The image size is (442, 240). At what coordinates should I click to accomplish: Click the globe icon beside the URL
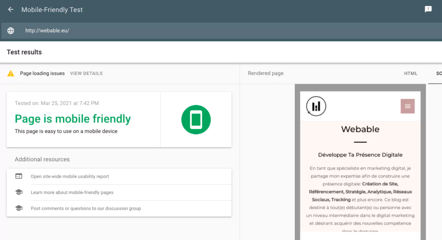(x=11, y=31)
